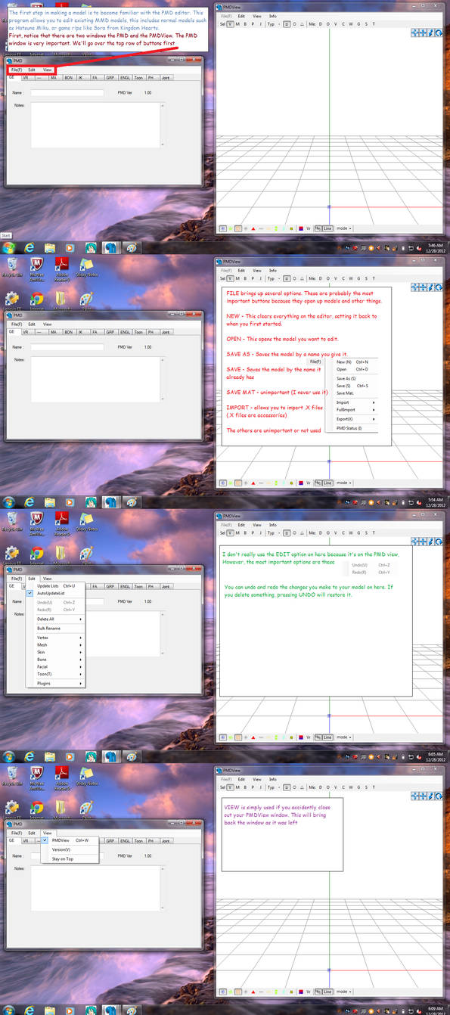Open Windows Media Player on taskbar, 5:46 AM screenshot
The image size is (450, 1015).
tap(70, 247)
